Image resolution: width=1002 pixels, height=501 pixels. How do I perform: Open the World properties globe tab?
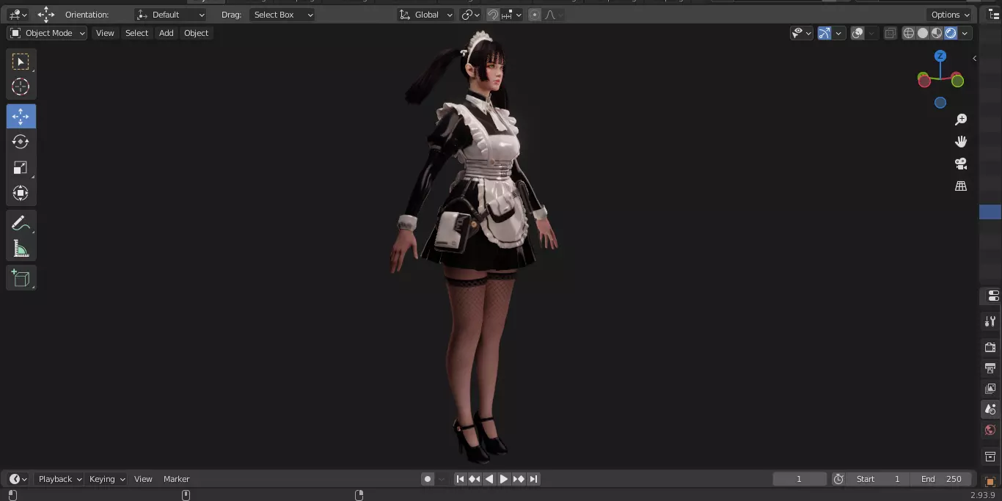(990, 430)
